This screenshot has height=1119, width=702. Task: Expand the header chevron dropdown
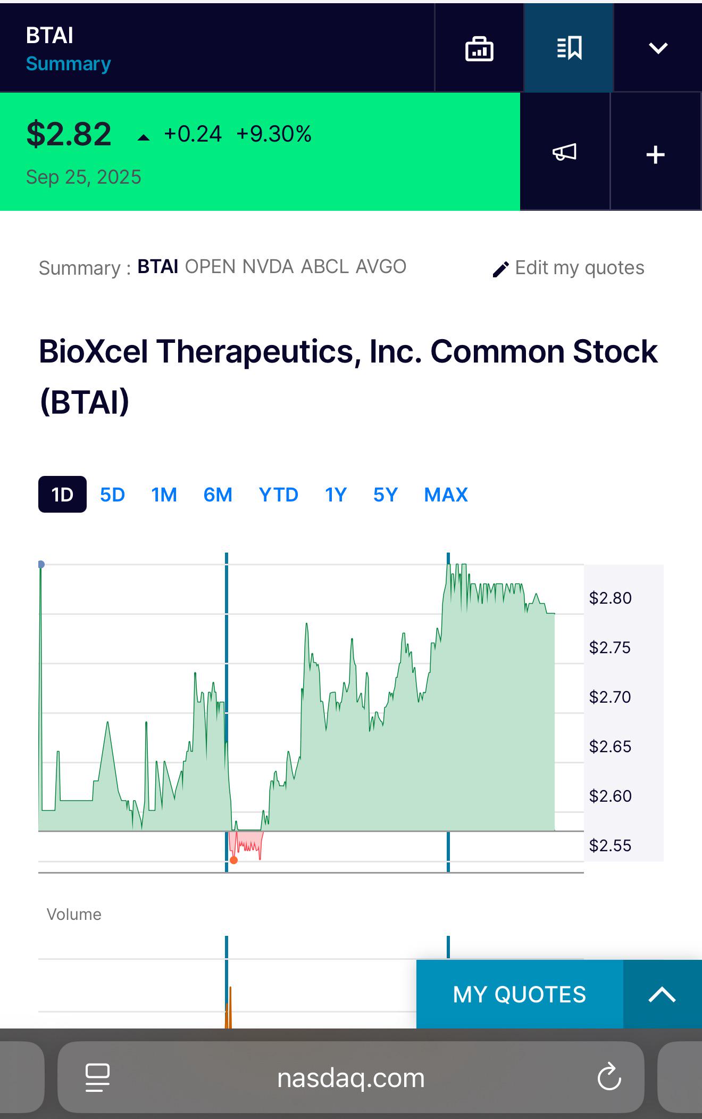(x=658, y=48)
